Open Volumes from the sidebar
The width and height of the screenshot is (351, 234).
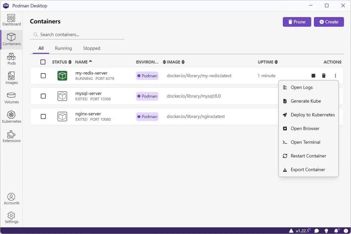(x=11, y=98)
